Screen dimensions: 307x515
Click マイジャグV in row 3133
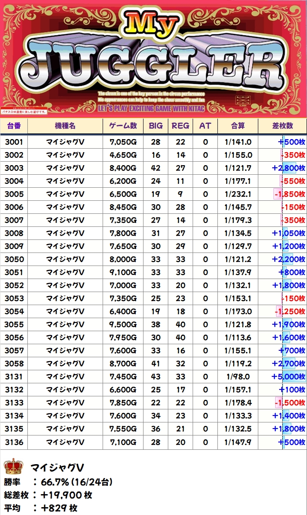click(65, 403)
